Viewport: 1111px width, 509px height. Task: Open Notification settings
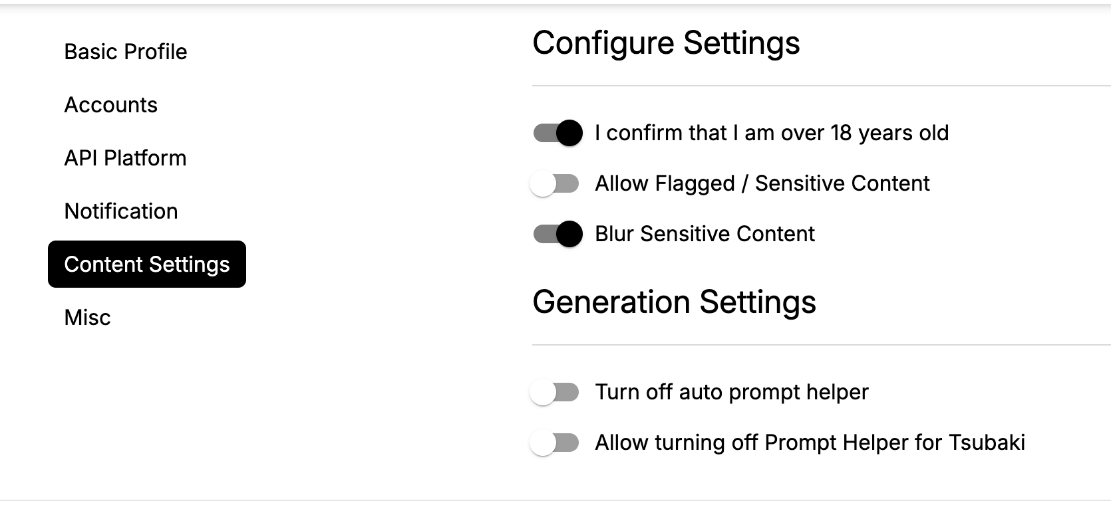point(121,211)
